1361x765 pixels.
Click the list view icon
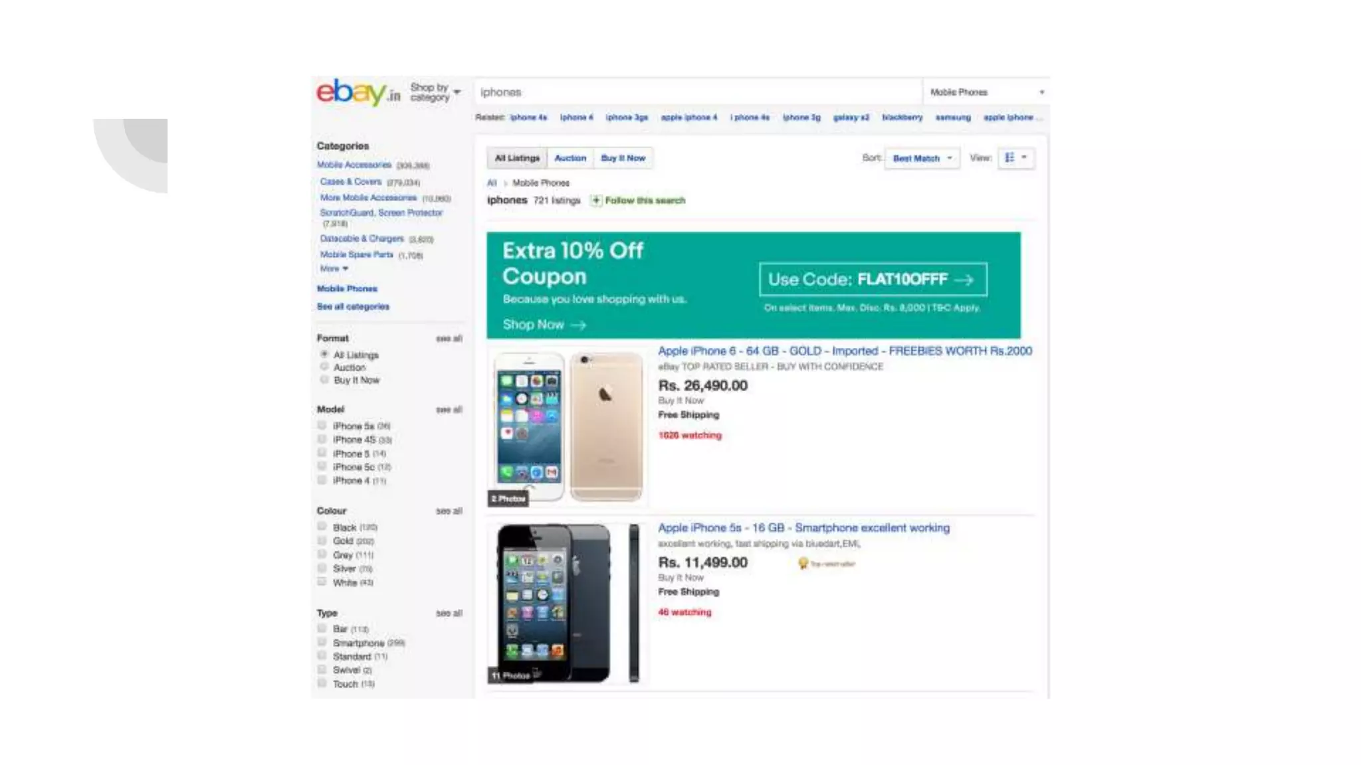pyautogui.click(x=1009, y=157)
